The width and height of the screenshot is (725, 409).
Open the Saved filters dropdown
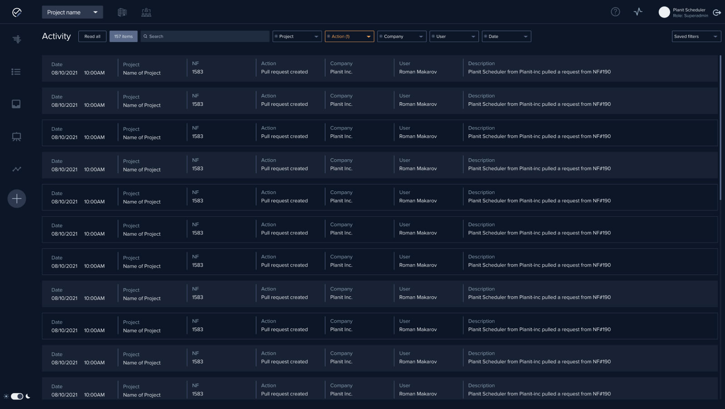tap(696, 37)
